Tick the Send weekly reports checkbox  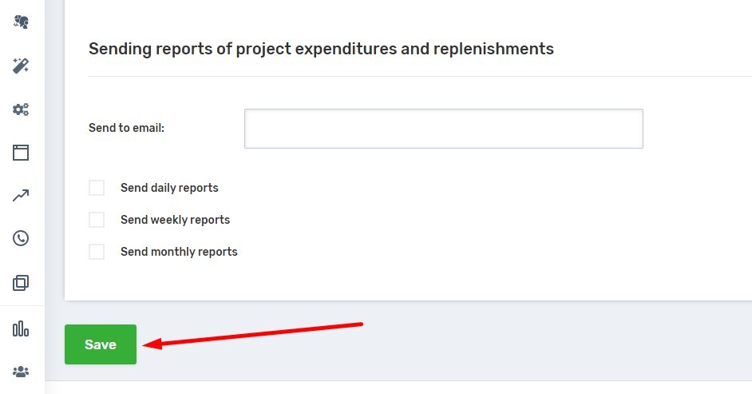97,220
